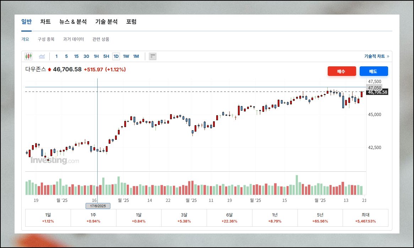414x248 pixels.
Task: Go to the 개요 sub-tab
Action: [x=25, y=39]
